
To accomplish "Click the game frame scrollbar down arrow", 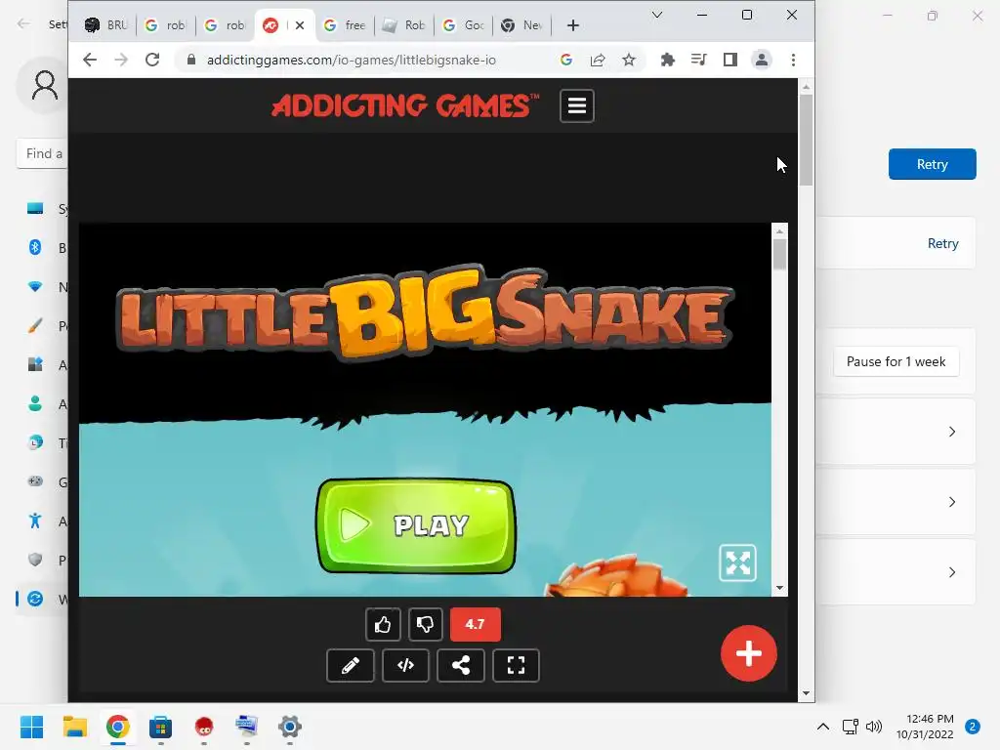I will [779, 588].
